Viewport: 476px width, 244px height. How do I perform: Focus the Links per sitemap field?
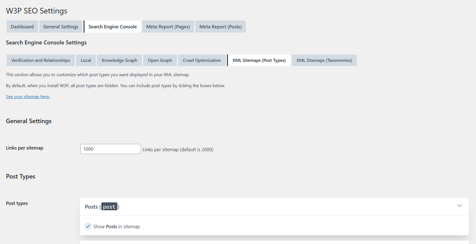pyautogui.click(x=111, y=149)
